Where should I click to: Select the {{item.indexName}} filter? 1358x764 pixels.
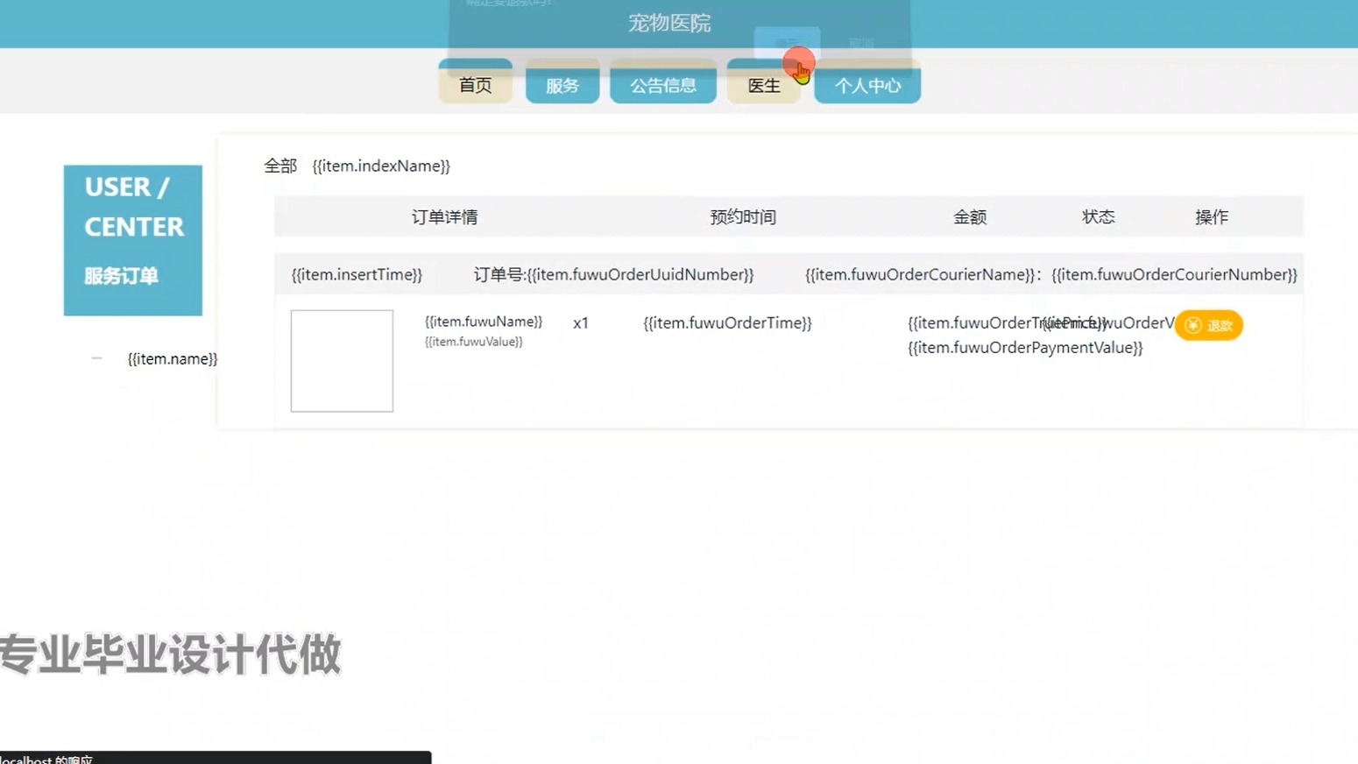coord(381,166)
